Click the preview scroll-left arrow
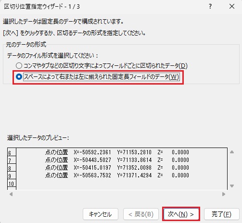Viewport: 242px width, 223px height. tap(11, 194)
